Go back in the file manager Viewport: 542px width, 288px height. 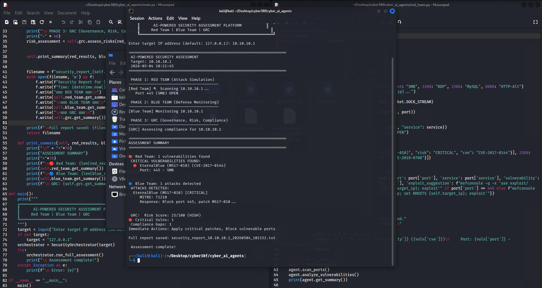pyautogui.click(x=112, y=72)
